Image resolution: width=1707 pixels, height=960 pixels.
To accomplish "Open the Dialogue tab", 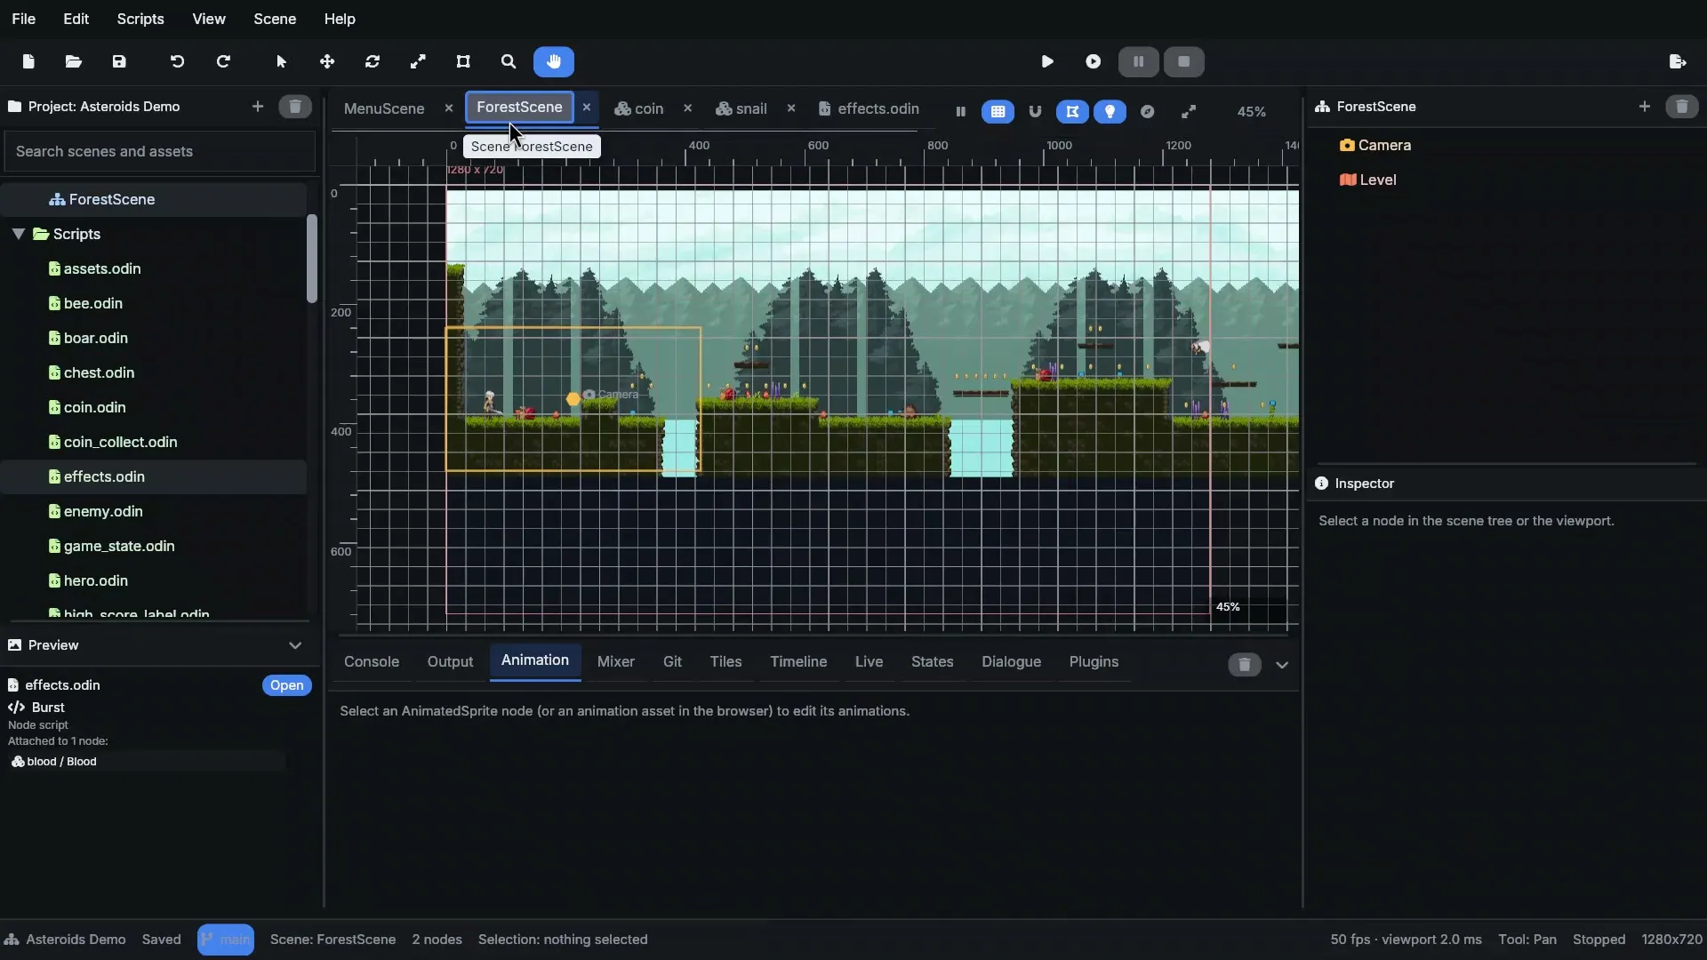I will [x=1012, y=662].
